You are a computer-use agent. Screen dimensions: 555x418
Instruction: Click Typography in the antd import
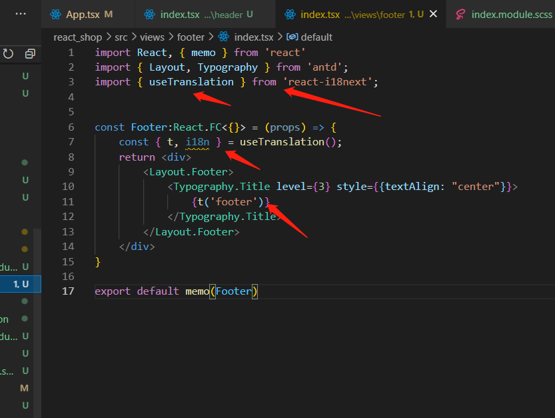point(228,67)
